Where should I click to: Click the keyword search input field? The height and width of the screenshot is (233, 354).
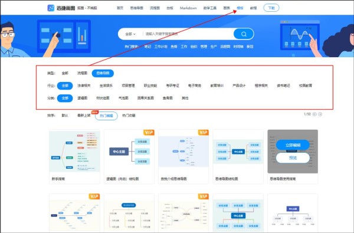188,34
